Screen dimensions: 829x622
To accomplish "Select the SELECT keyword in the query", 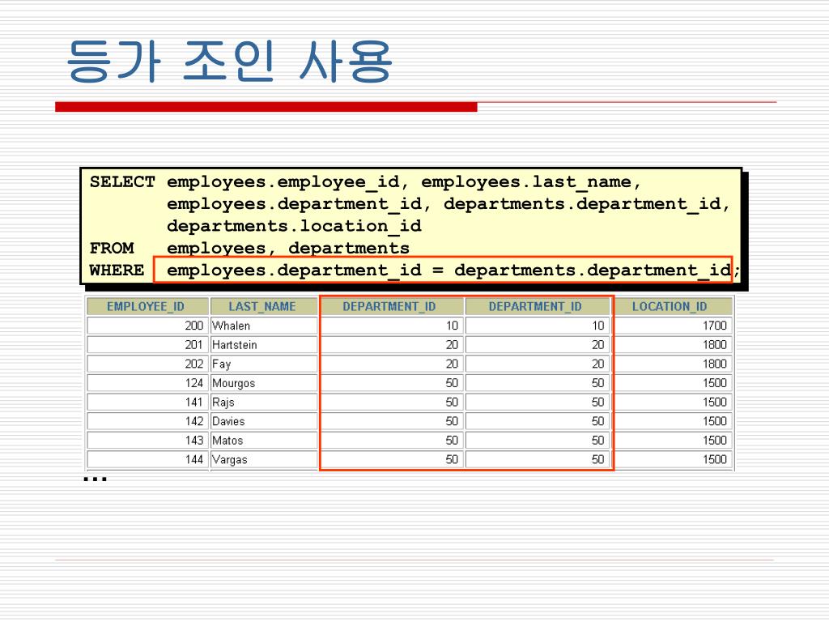I will [122, 182].
